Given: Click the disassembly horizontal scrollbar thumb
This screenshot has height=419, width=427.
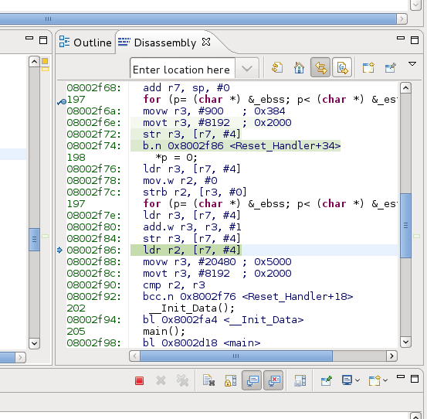Looking at the screenshot, I should [236, 356].
